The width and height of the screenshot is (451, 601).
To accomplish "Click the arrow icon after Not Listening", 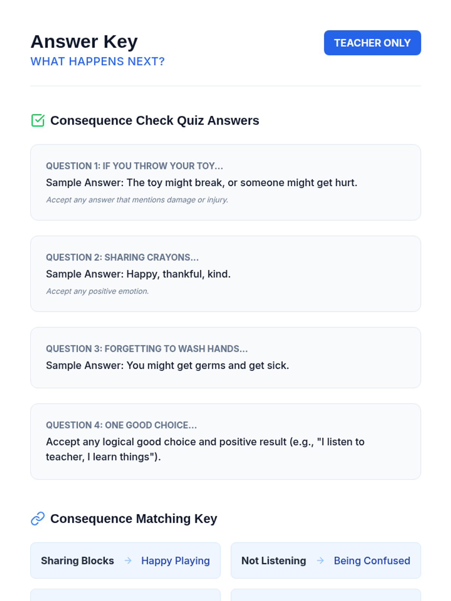I will tap(321, 560).
